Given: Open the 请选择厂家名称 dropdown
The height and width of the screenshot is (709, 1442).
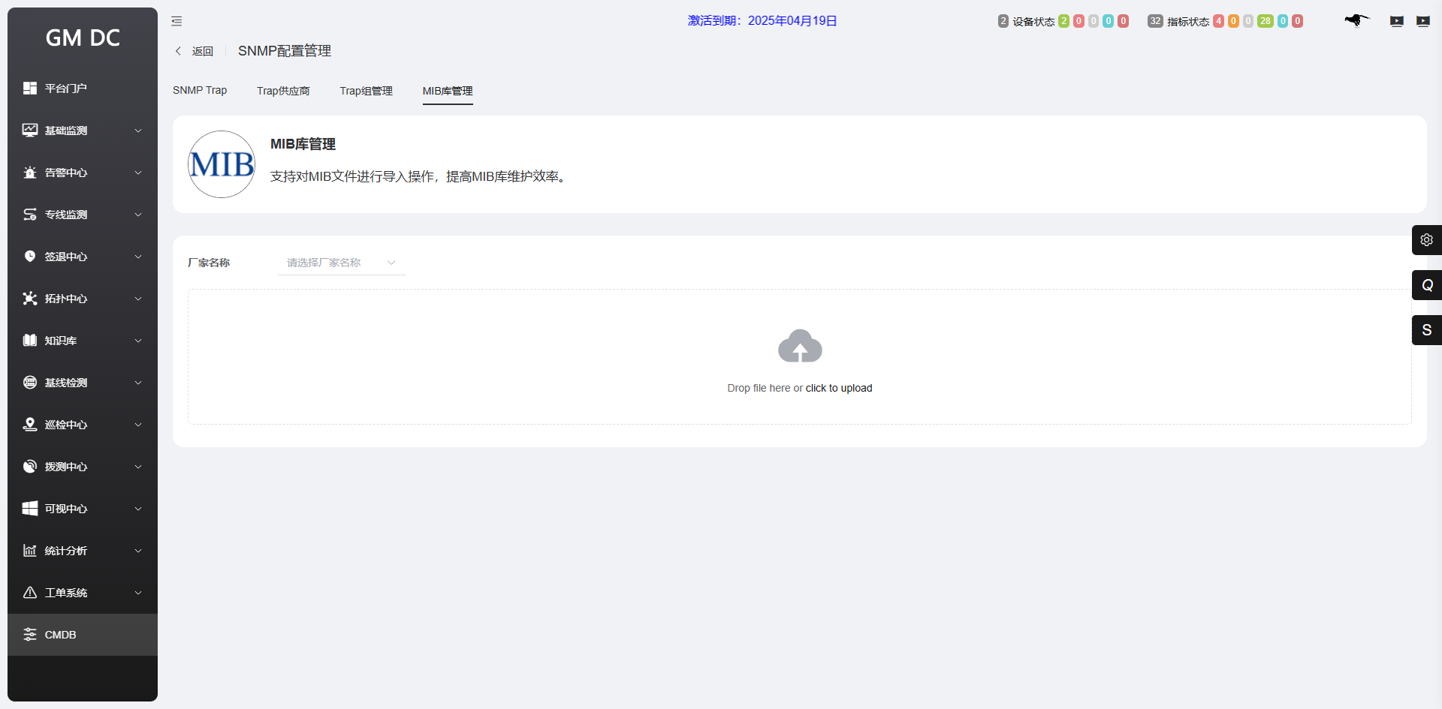Looking at the screenshot, I should (x=341, y=263).
